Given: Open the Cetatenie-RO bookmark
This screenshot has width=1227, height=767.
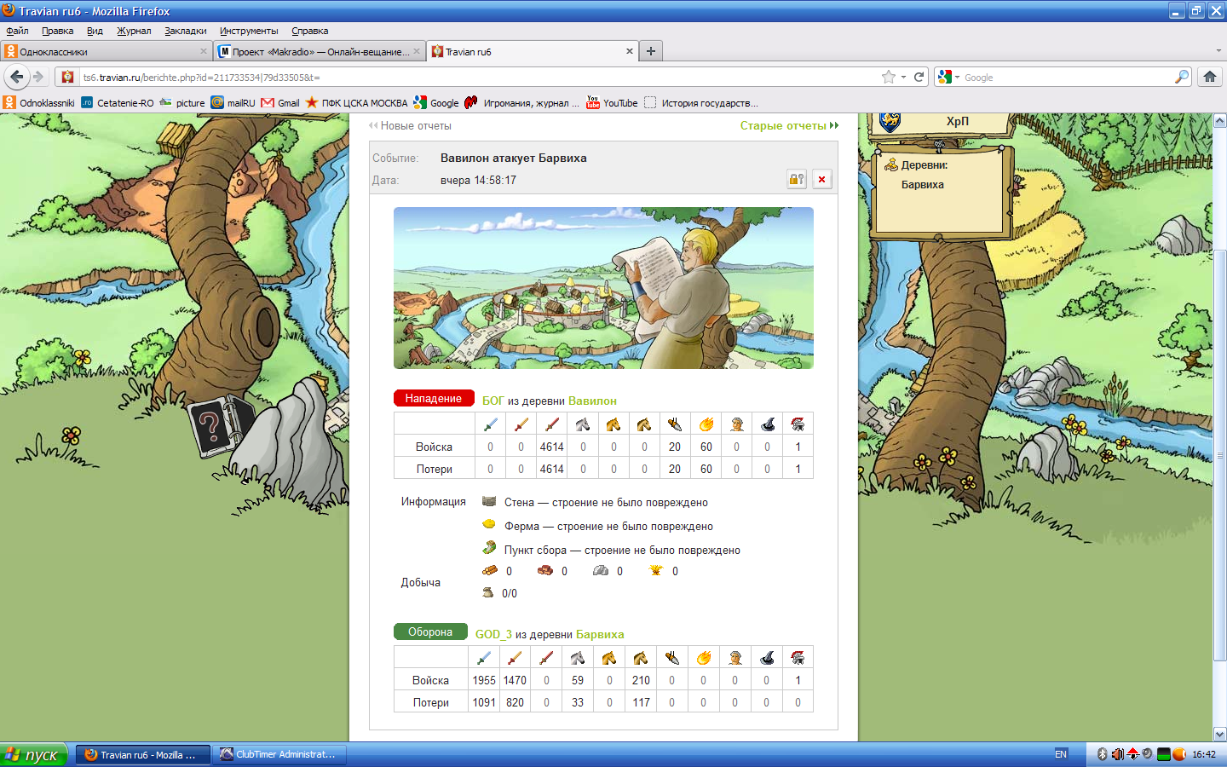Looking at the screenshot, I should tap(118, 102).
